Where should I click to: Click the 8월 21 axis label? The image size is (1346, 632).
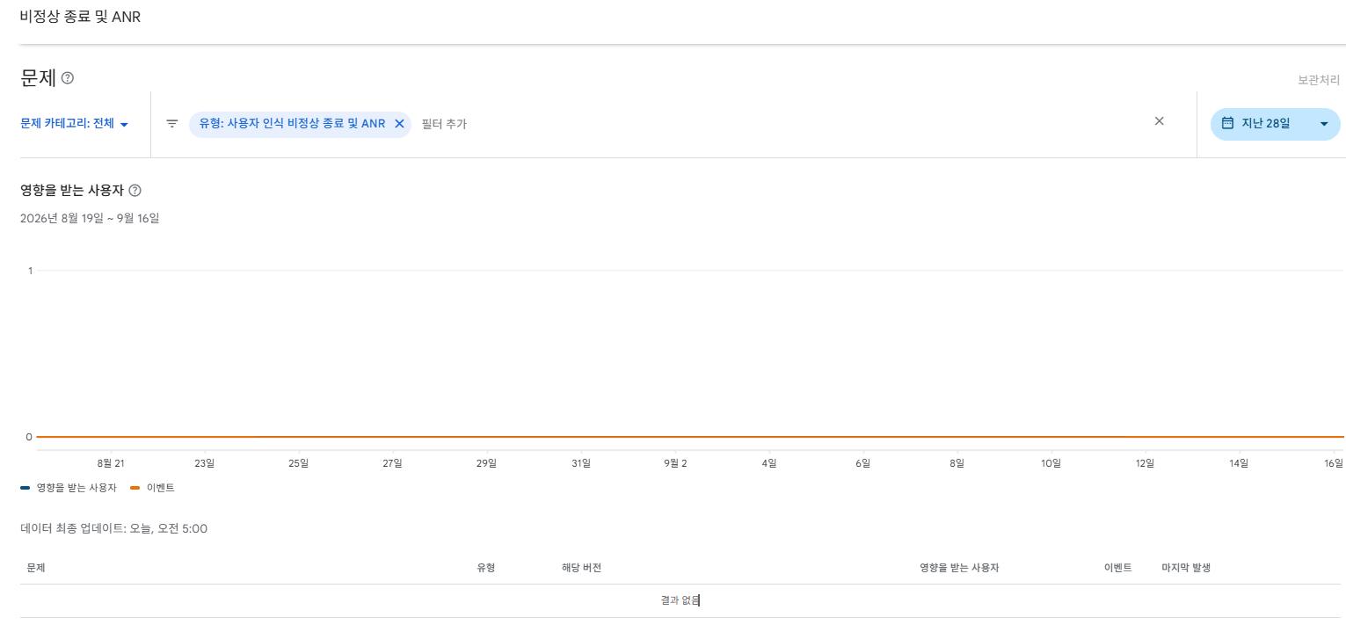pos(111,462)
